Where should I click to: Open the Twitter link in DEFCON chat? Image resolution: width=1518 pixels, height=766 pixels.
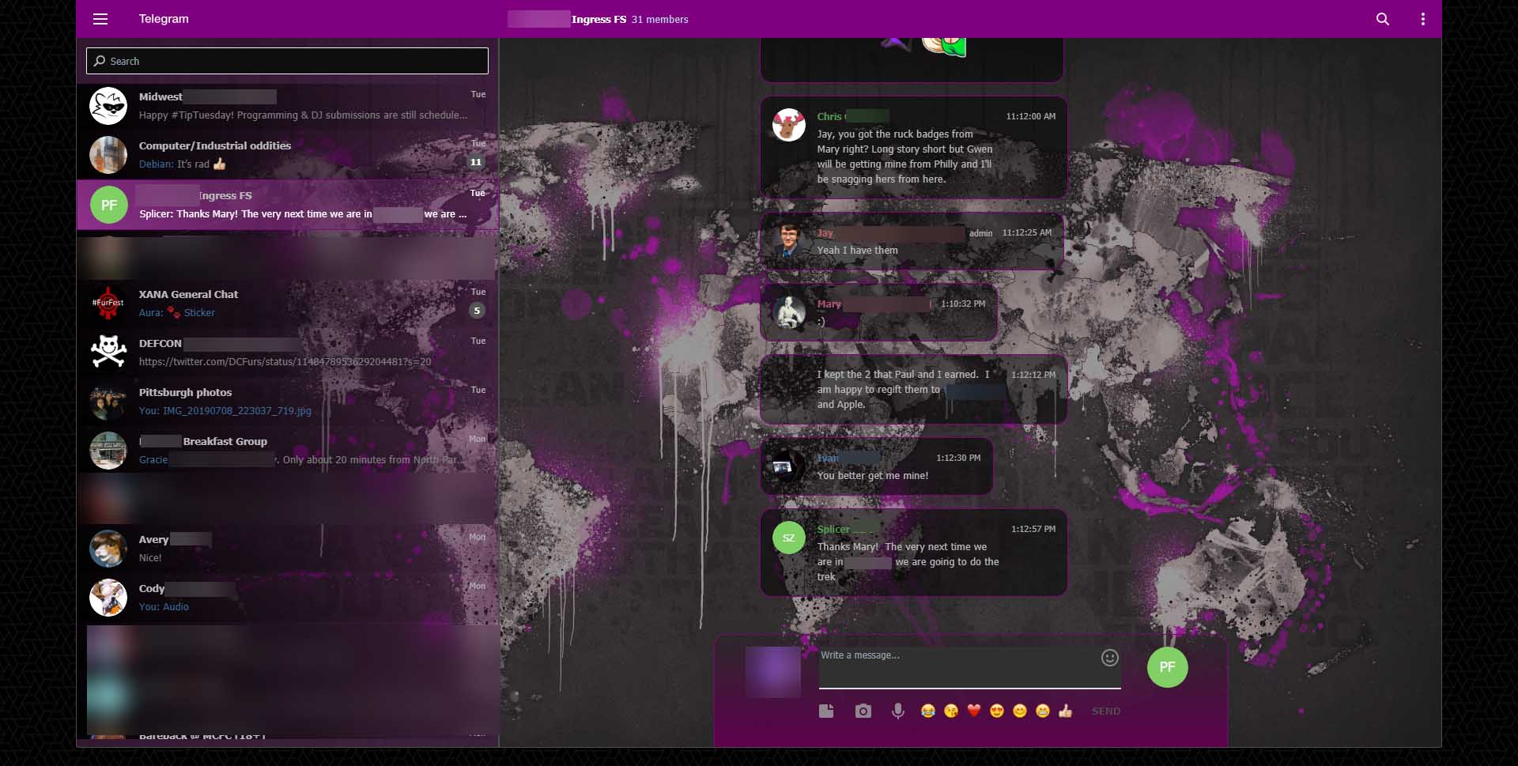[x=284, y=361]
